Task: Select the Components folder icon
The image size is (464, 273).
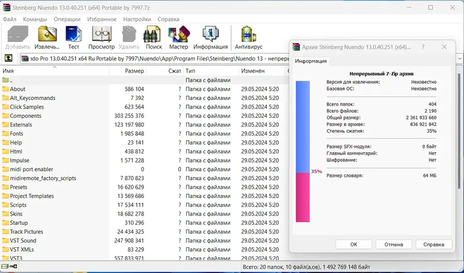Action: click(5, 116)
